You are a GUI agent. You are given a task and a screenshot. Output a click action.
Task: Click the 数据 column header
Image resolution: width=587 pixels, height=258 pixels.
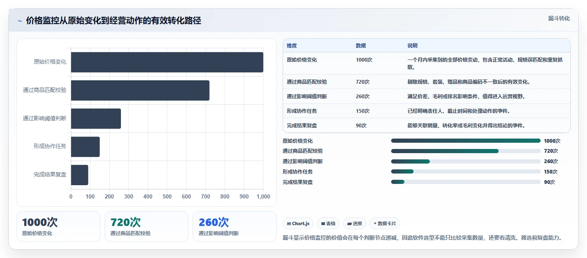361,46
